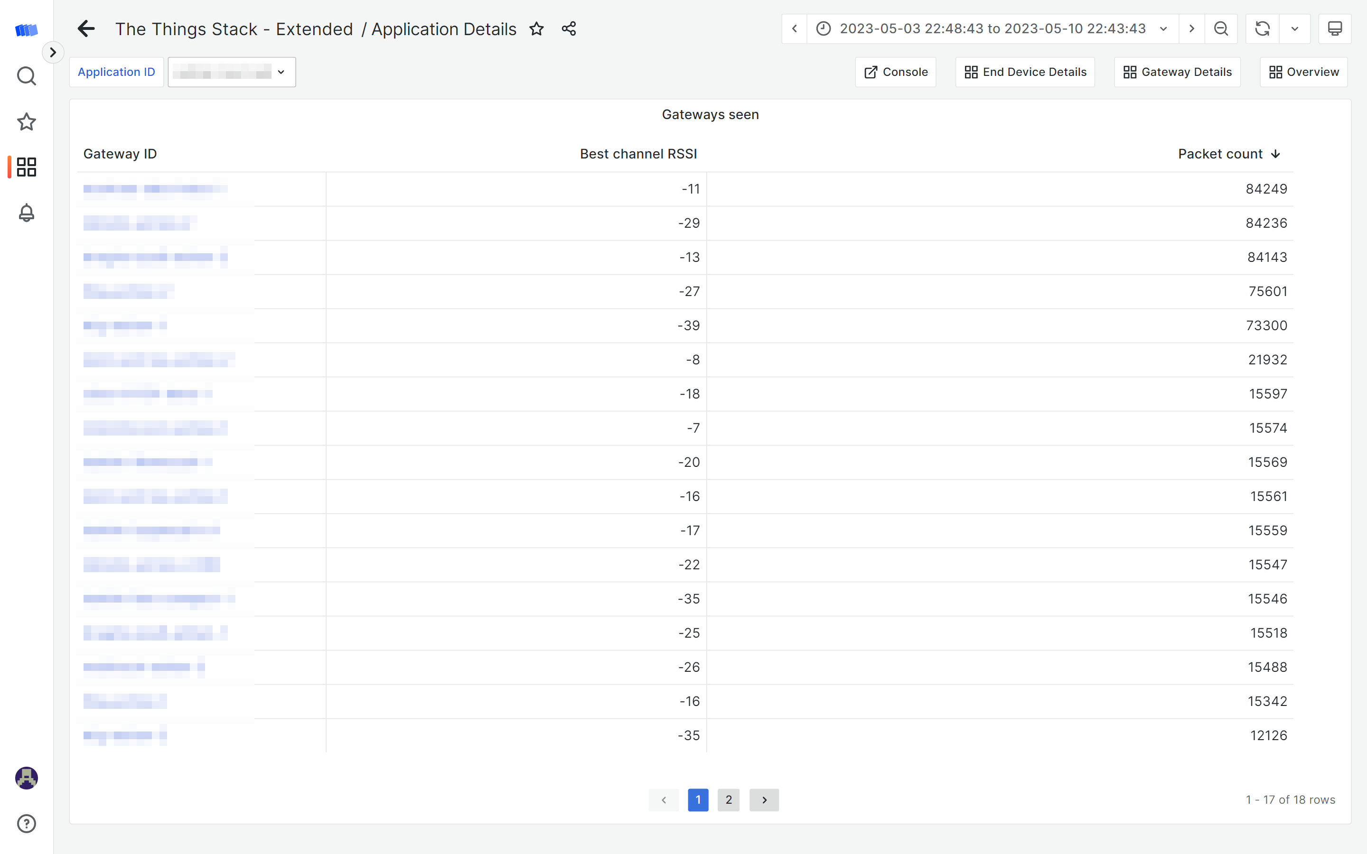This screenshot has height=854, width=1367.
Task: Go to page 2 of the table
Action: point(728,800)
